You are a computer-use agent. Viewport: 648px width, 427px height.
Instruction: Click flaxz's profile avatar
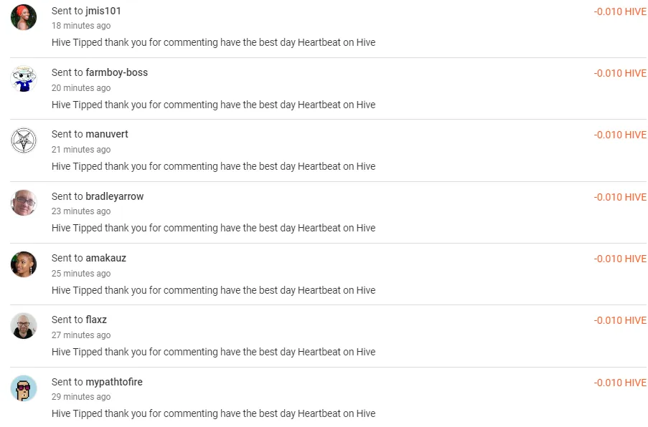click(24, 326)
